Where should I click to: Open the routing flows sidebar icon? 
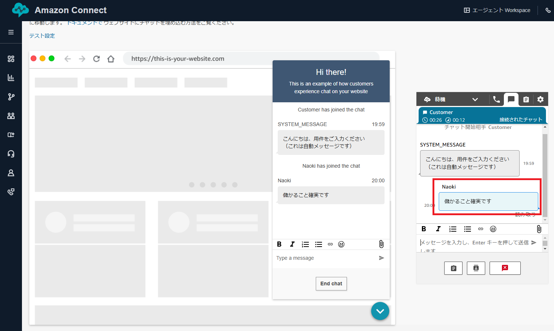pyautogui.click(x=11, y=97)
